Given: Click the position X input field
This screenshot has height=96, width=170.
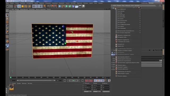Looking at the screenshot, I should [x=88, y=86].
